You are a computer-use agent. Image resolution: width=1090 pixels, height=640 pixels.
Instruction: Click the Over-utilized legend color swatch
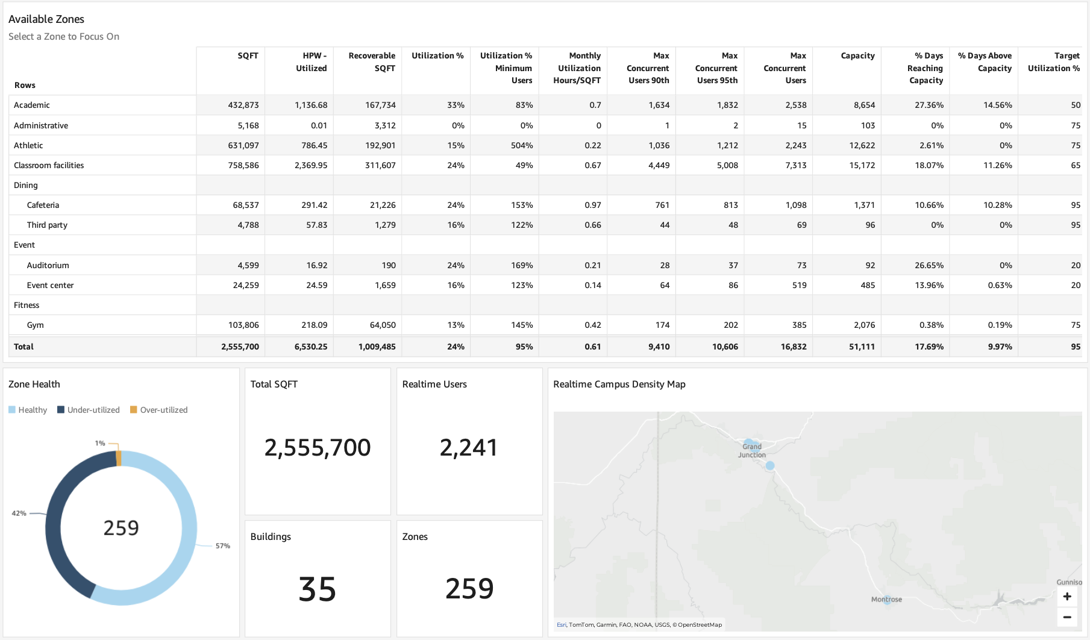coord(134,410)
